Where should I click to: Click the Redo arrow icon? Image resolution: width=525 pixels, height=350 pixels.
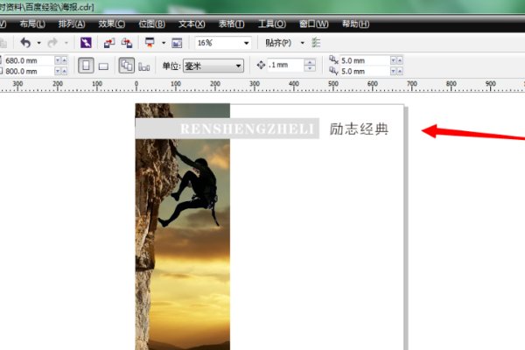point(51,42)
